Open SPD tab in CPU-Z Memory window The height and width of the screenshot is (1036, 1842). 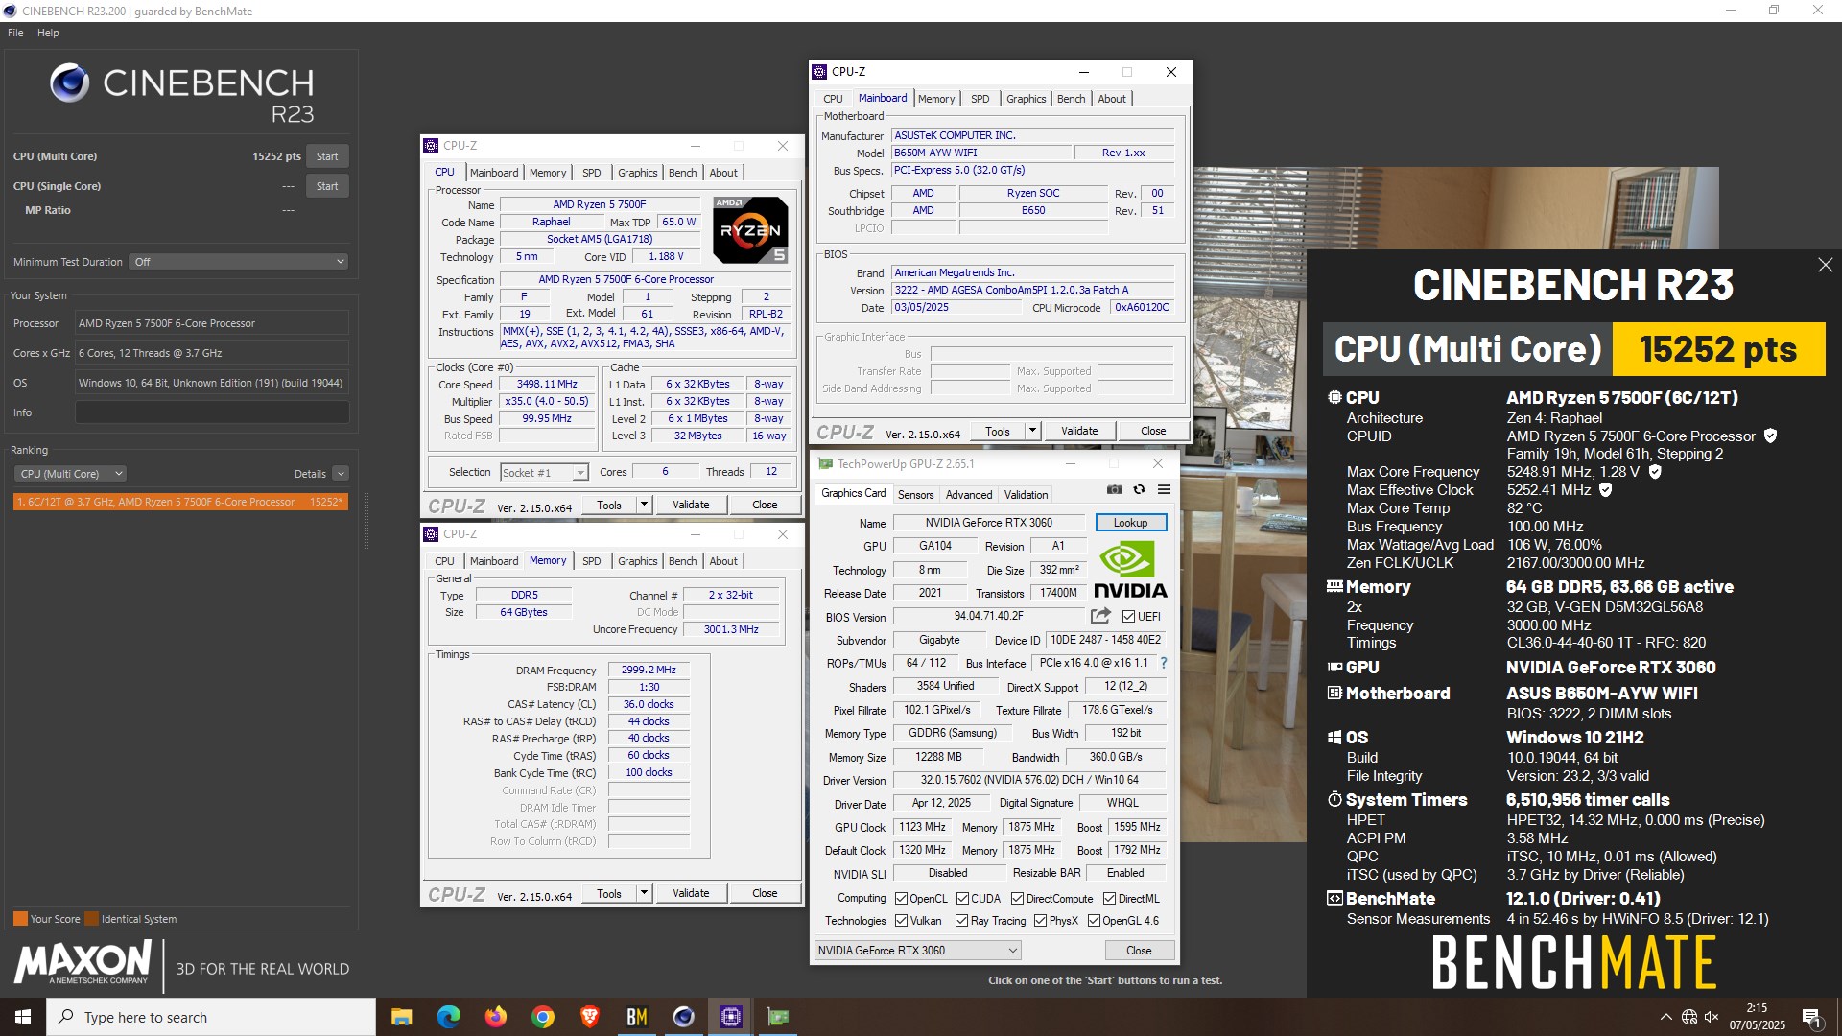click(x=592, y=561)
